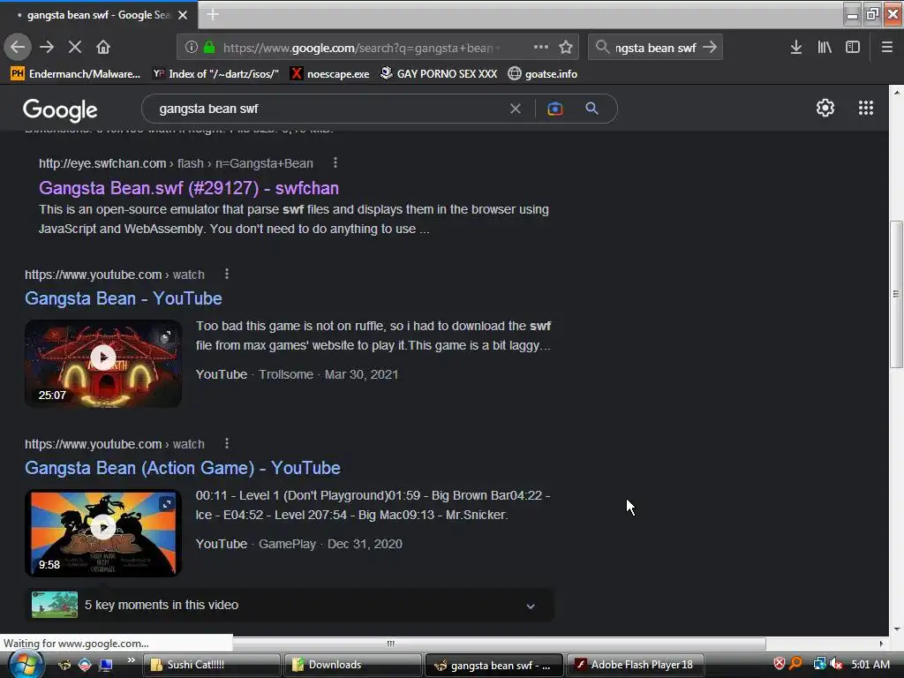The height and width of the screenshot is (678, 904).
Task: Open the Library icon in toolbar
Action: click(x=825, y=48)
